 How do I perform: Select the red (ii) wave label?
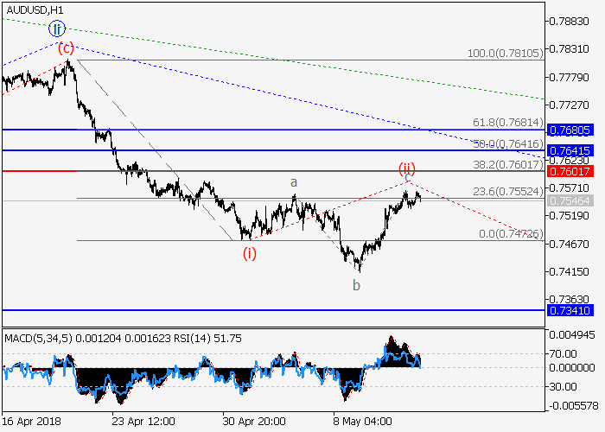[408, 168]
